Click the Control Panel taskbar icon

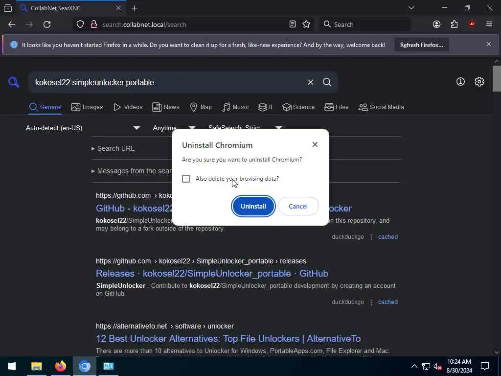click(108, 366)
